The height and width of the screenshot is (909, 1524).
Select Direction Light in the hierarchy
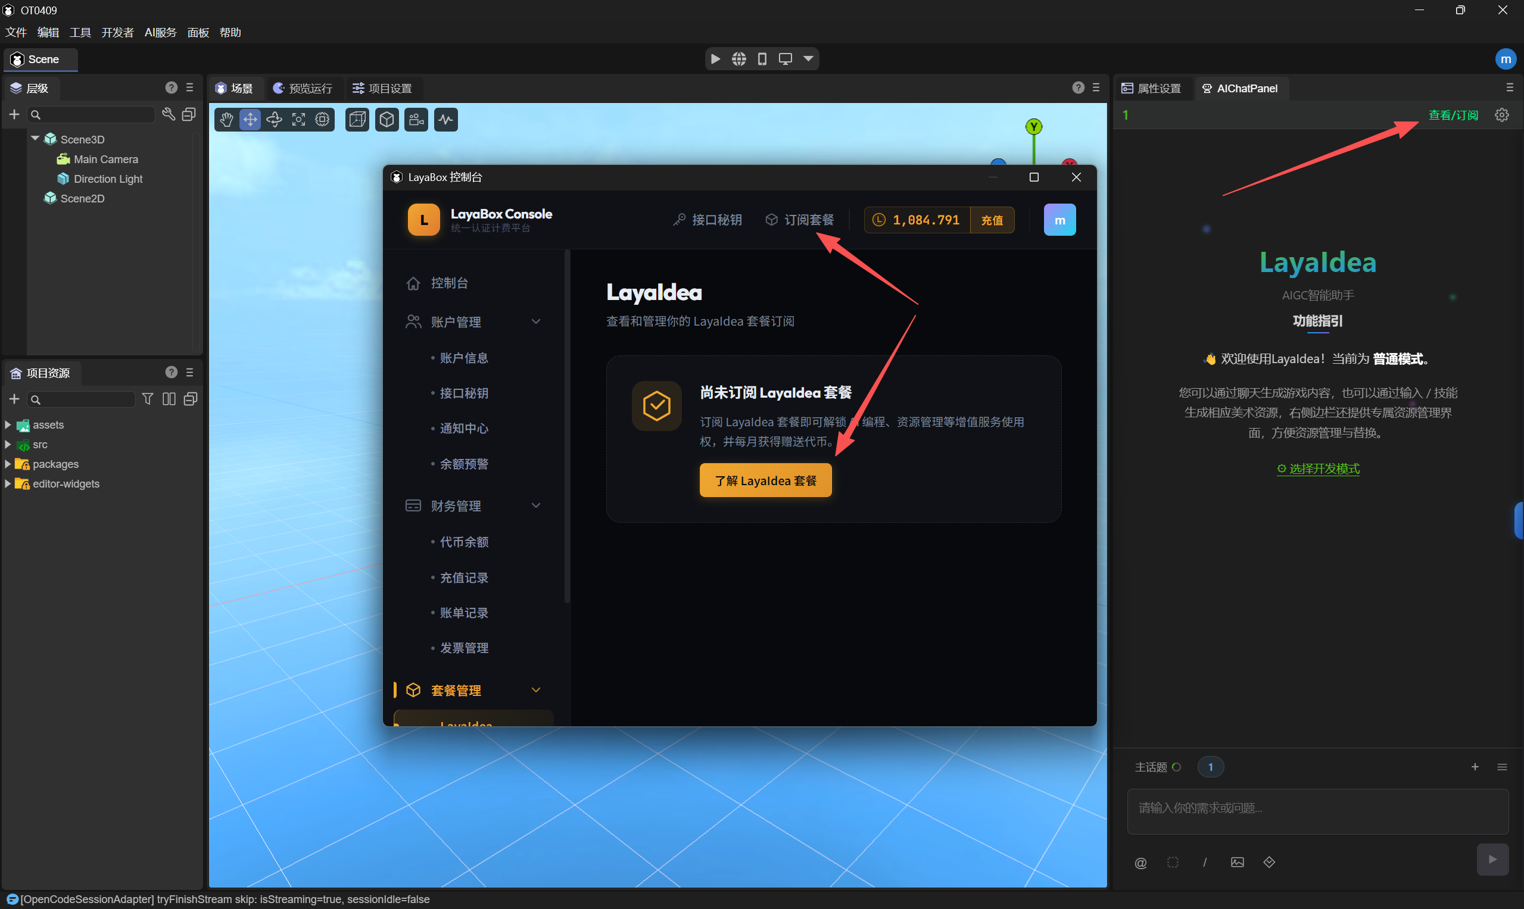(108, 179)
